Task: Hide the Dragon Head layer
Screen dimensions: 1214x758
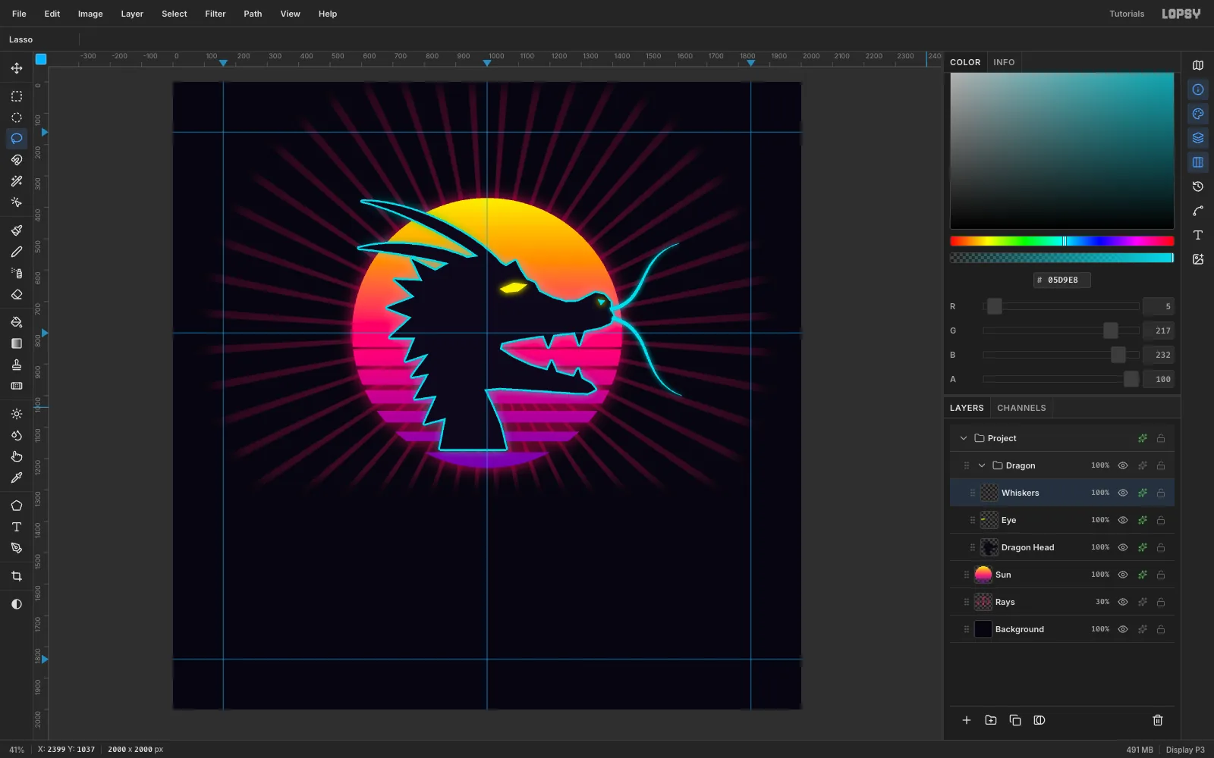Action: (x=1123, y=547)
